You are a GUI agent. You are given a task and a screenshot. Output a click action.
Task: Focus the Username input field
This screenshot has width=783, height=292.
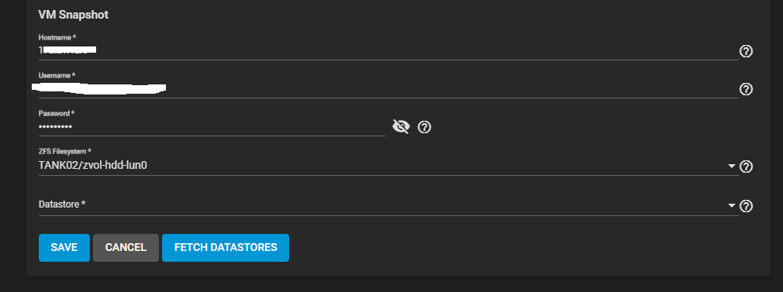(388, 89)
